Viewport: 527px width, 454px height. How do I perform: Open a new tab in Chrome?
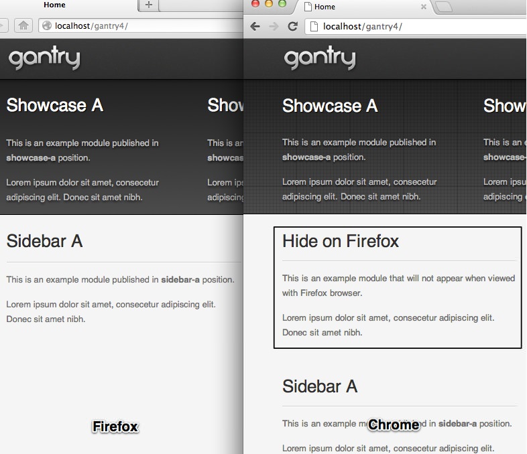coord(445,7)
